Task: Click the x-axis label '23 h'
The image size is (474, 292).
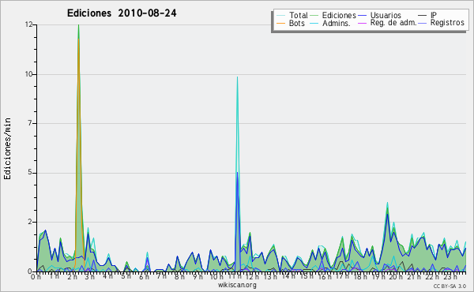Action: (450, 276)
